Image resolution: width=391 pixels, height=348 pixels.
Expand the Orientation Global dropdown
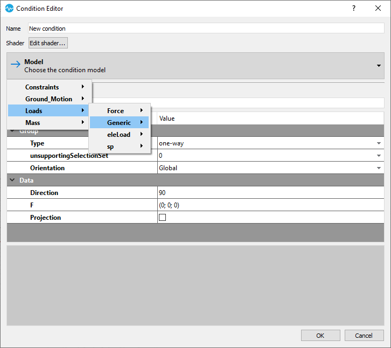click(379, 168)
